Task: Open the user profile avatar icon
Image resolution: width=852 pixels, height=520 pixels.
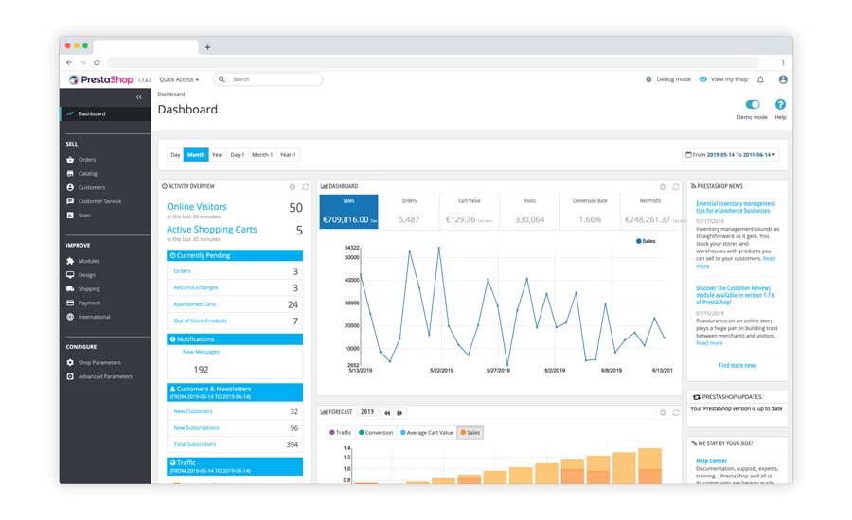Action: pyautogui.click(x=783, y=79)
